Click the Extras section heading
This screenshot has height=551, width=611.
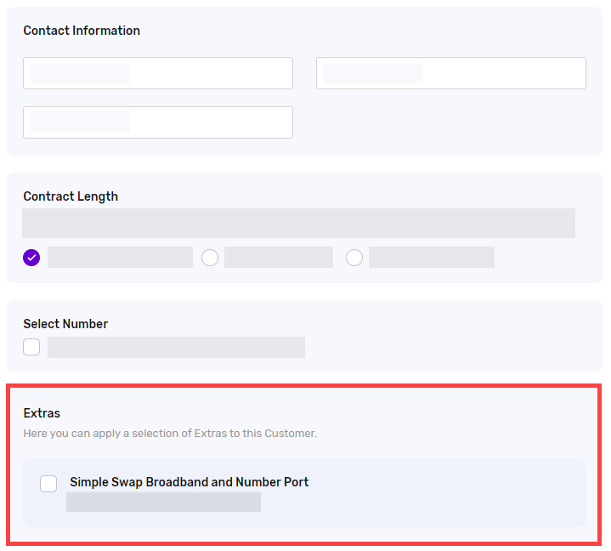pyautogui.click(x=42, y=413)
